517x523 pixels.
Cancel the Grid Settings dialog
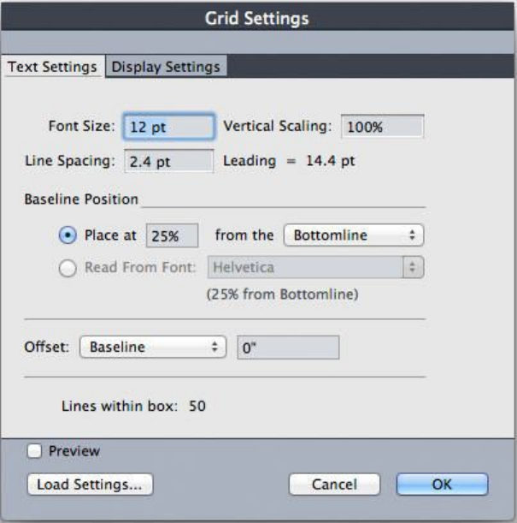(334, 484)
